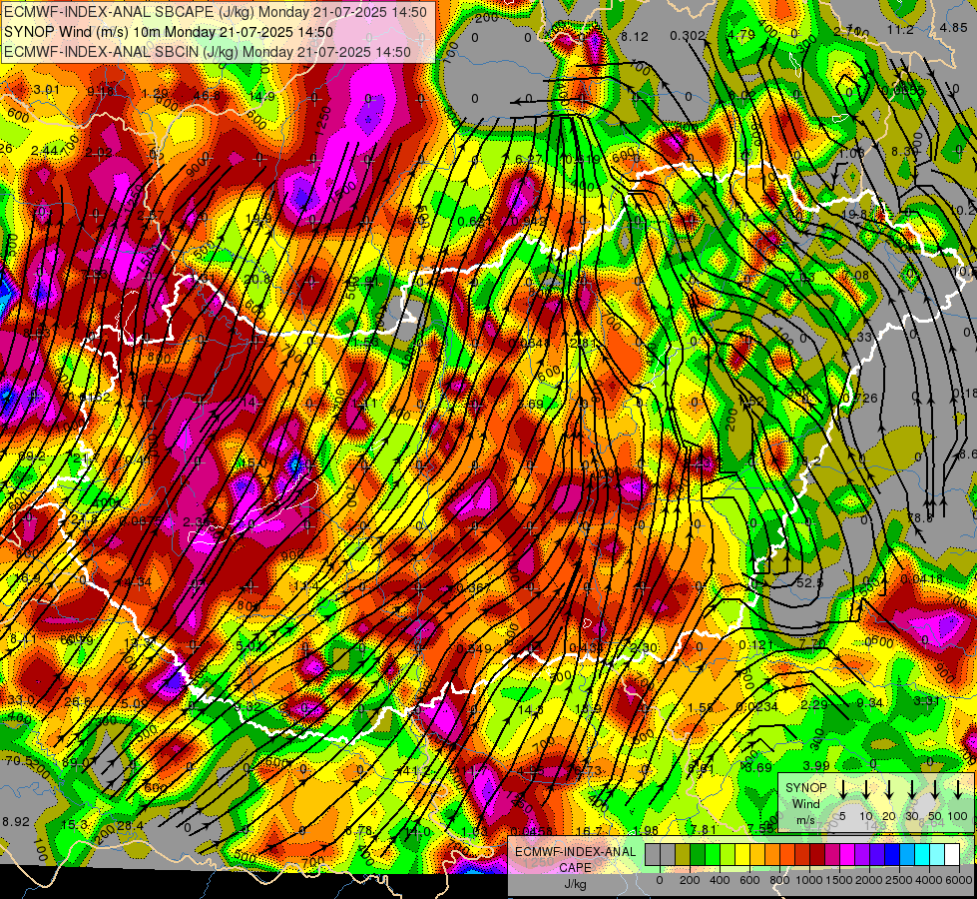Click the station value 7.81
977x899 pixels.
pyautogui.click(x=704, y=829)
